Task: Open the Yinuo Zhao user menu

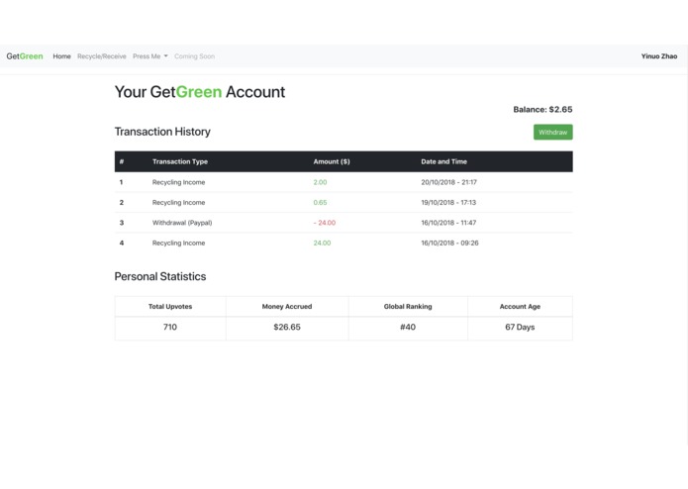Action: coord(659,56)
